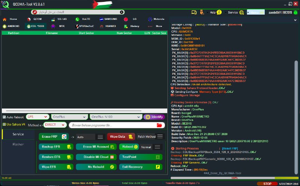Click the Nv Rebuild button
Screen dimensions: 300x186
pyautogui.click(x=96, y=167)
